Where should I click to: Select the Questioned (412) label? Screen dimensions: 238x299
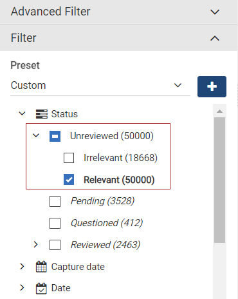click(107, 223)
